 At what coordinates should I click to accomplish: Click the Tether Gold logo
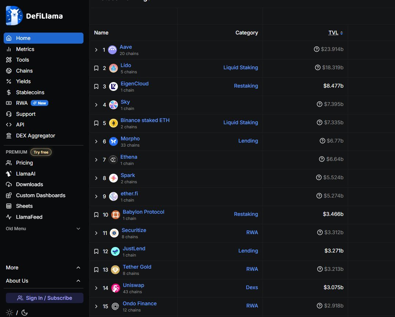(115, 270)
